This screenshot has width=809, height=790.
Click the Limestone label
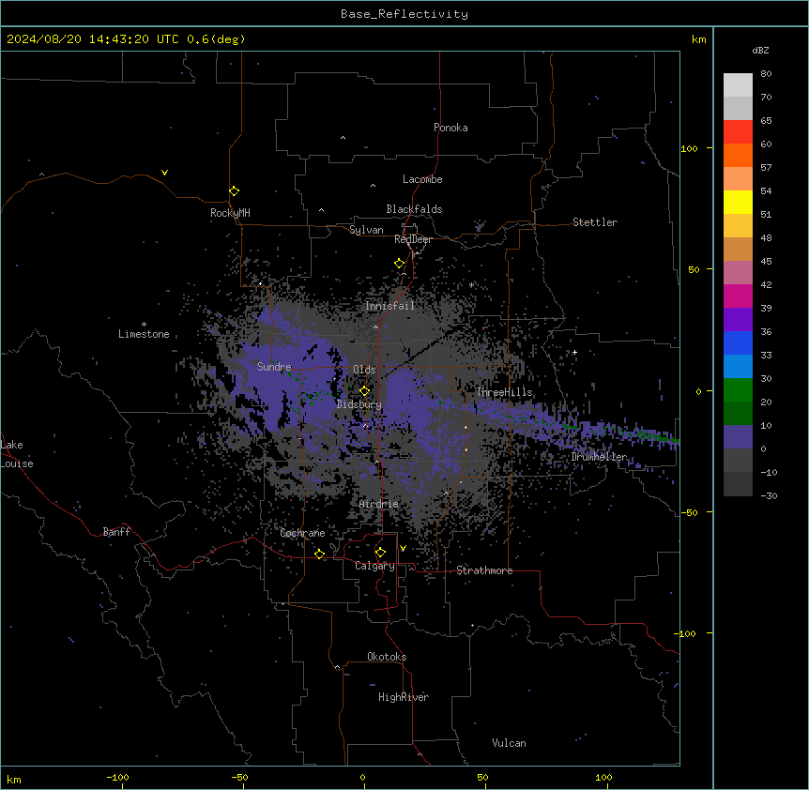point(144,334)
